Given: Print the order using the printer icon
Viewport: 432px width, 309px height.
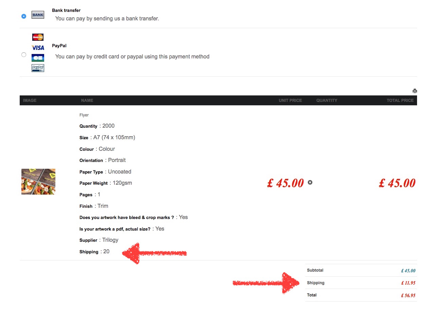Looking at the screenshot, I should tap(414, 91).
